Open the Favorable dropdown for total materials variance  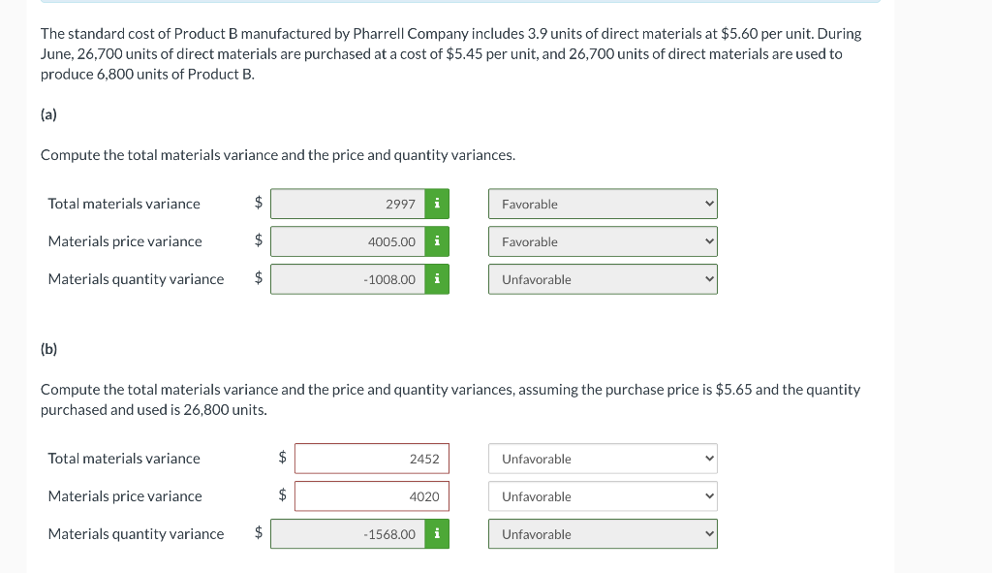[602, 204]
